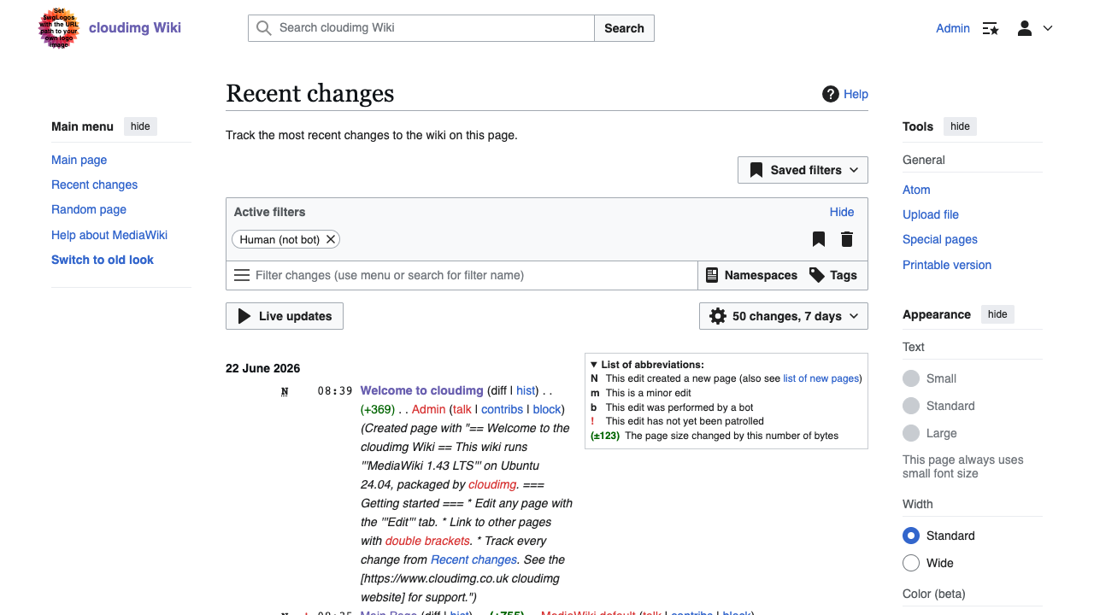The height and width of the screenshot is (615, 1094).
Task: Open Admin's talk page link
Action: 462,409
